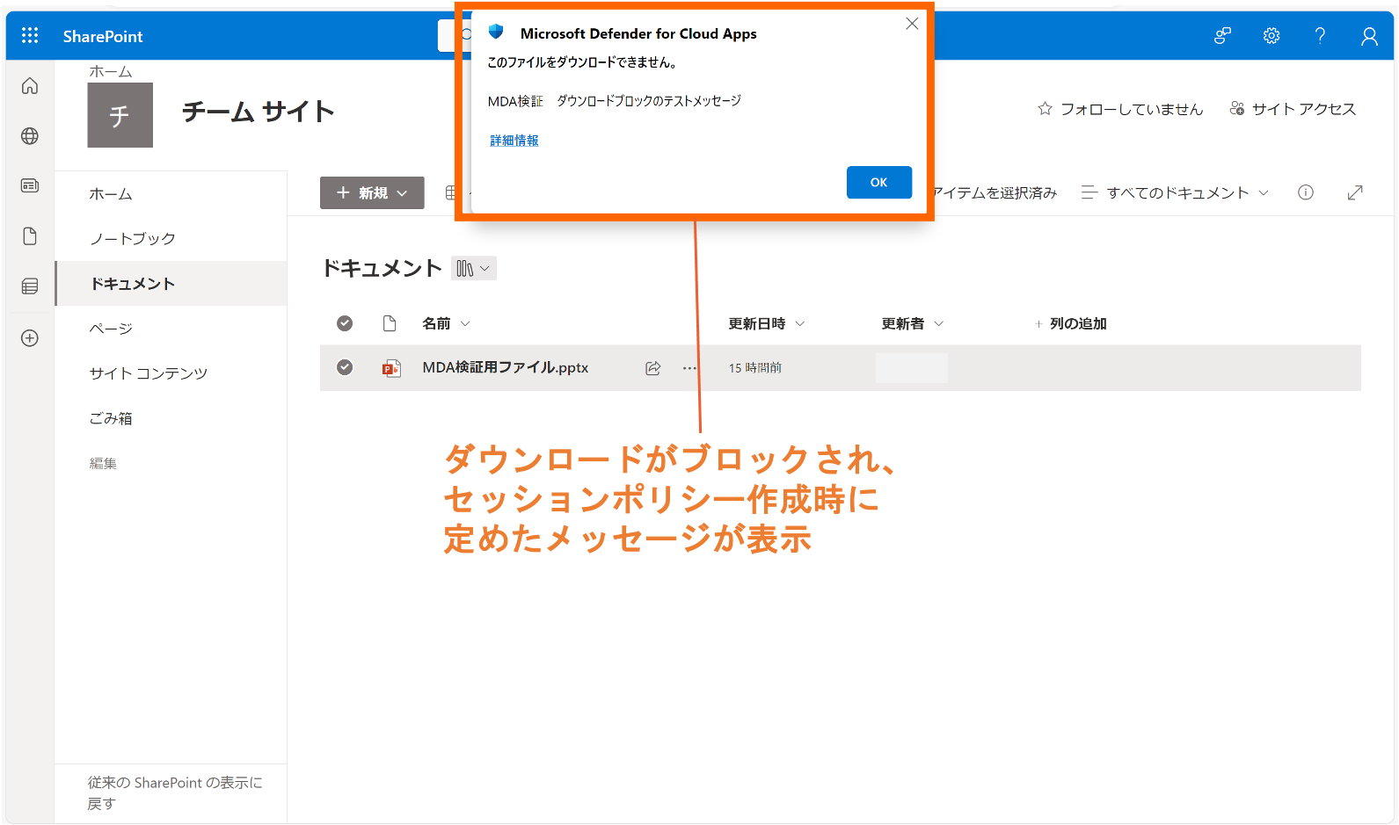The width and height of the screenshot is (1399, 825).
Task: Expand the 新規 dropdown button
Action: pos(372,193)
